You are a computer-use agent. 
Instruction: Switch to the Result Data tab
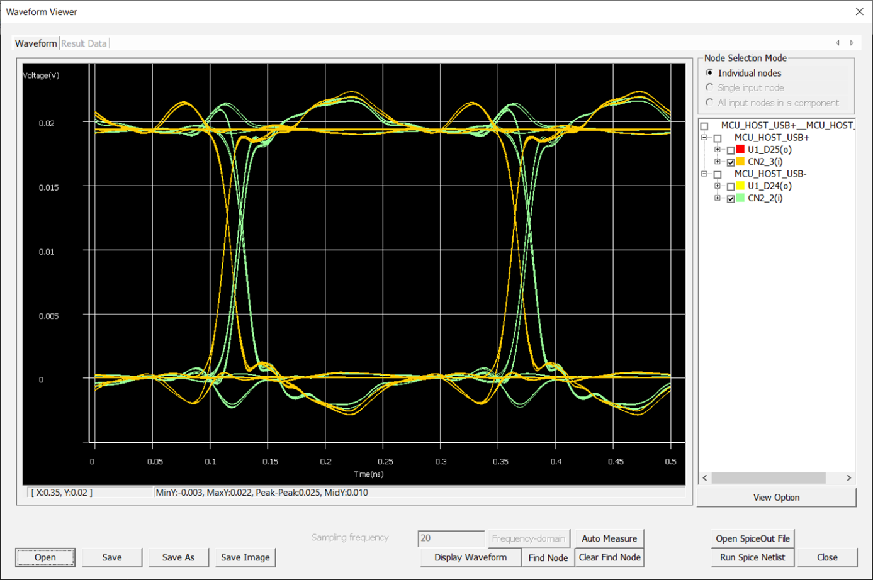tap(84, 43)
